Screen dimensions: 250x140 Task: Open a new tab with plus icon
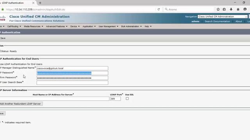40,3
